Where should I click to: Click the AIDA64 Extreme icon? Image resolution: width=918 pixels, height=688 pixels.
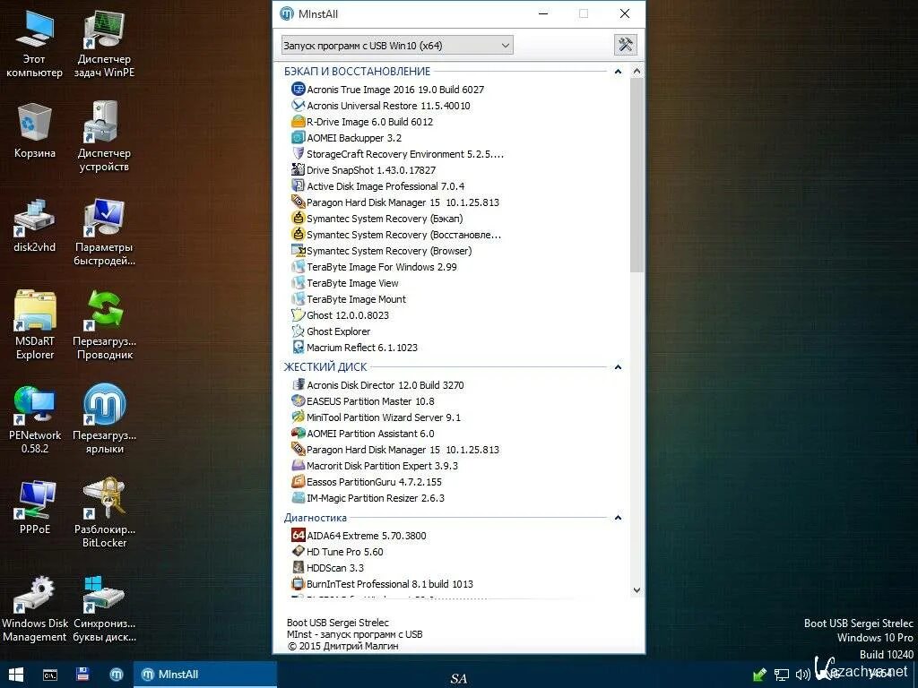pos(298,536)
